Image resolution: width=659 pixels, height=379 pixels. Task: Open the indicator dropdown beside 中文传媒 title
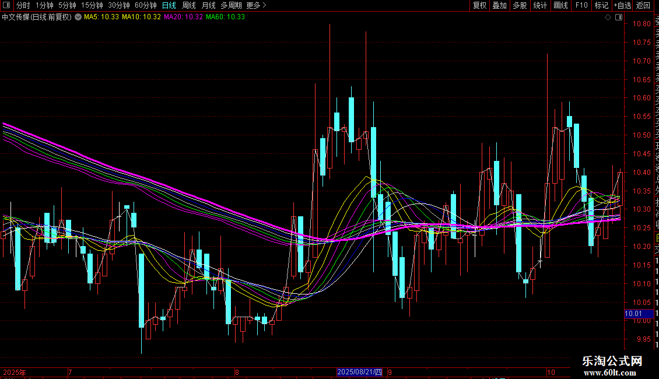point(78,17)
